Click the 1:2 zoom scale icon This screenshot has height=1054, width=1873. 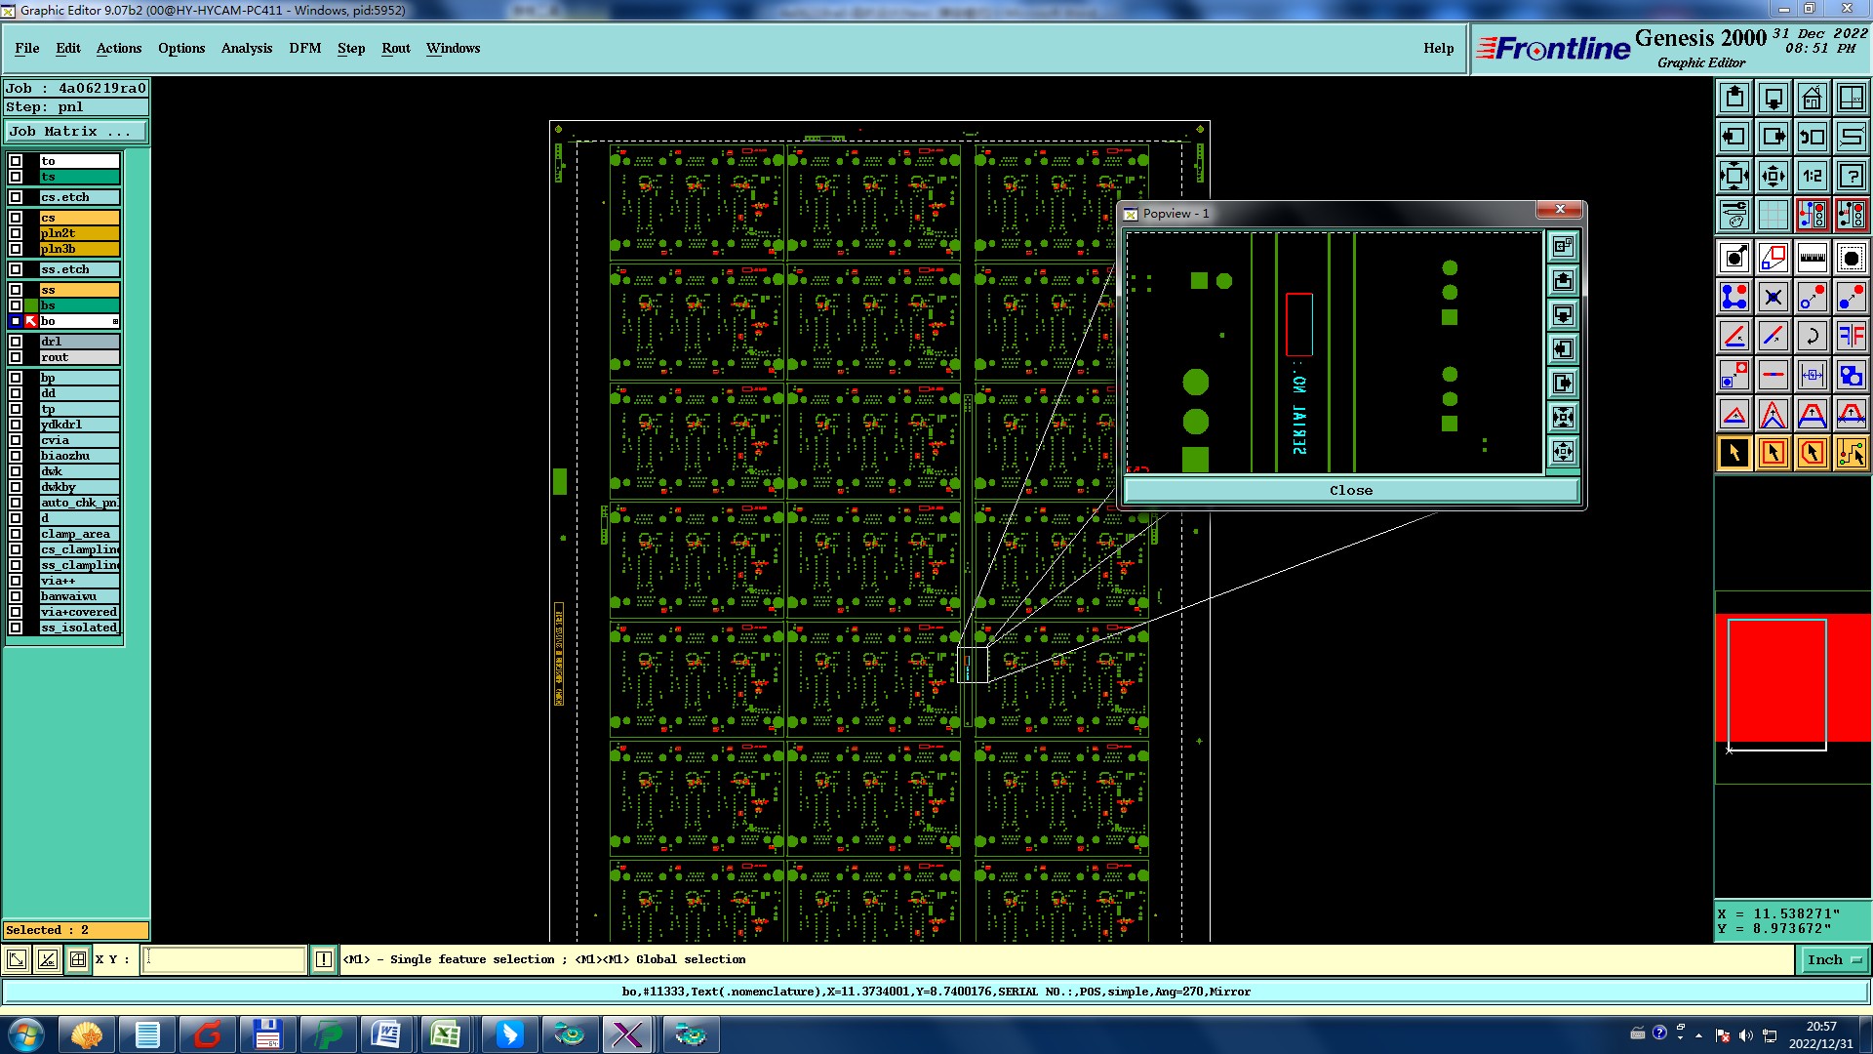pos(1812,176)
